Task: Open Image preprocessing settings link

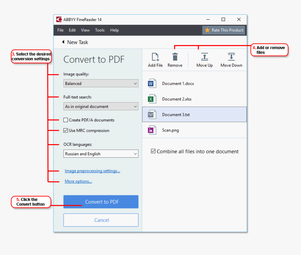Action: pyautogui.click(x=92, y=171)
